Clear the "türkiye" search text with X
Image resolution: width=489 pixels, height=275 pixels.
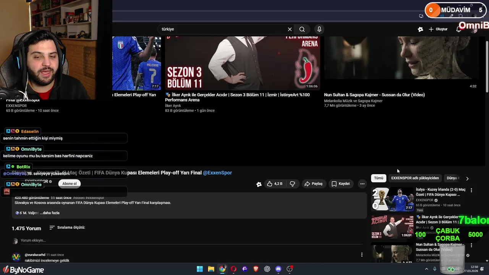(x=290, y=29)
